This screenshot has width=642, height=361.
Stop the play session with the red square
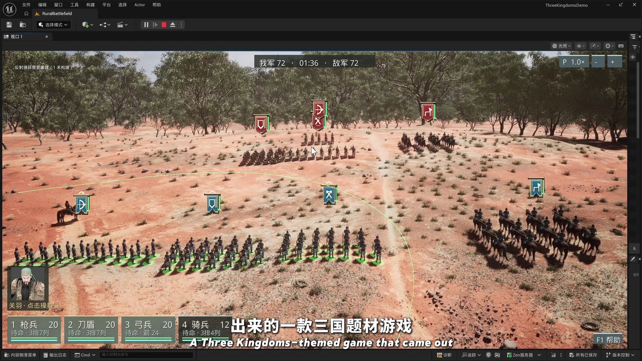click(x=164, y=25)
